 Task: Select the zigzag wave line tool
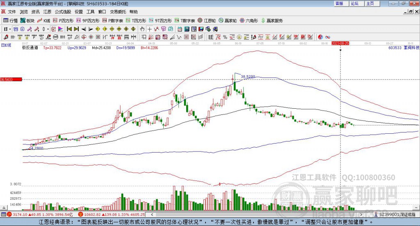(179, 37)
